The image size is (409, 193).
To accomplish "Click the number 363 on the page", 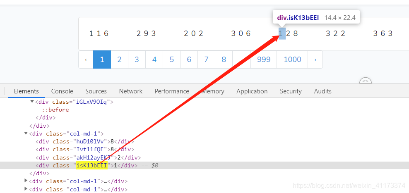I will click(383, 33).
